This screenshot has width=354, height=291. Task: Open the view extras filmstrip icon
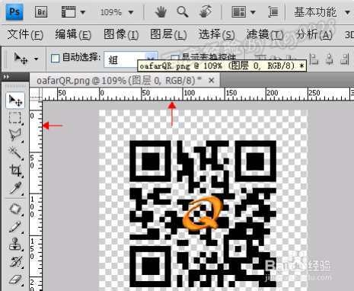click(69, 12)
